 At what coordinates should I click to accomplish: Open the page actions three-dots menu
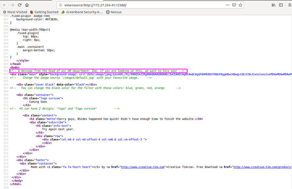tap(227, 5)
